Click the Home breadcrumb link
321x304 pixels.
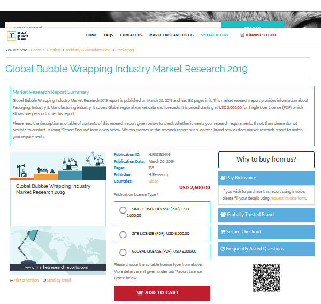(x=36, y=50)
